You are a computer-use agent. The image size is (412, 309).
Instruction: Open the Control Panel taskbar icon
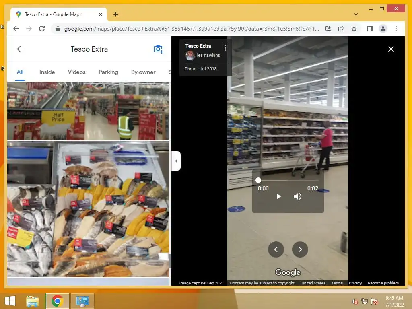pyautogui.click(x=82, y=301)
